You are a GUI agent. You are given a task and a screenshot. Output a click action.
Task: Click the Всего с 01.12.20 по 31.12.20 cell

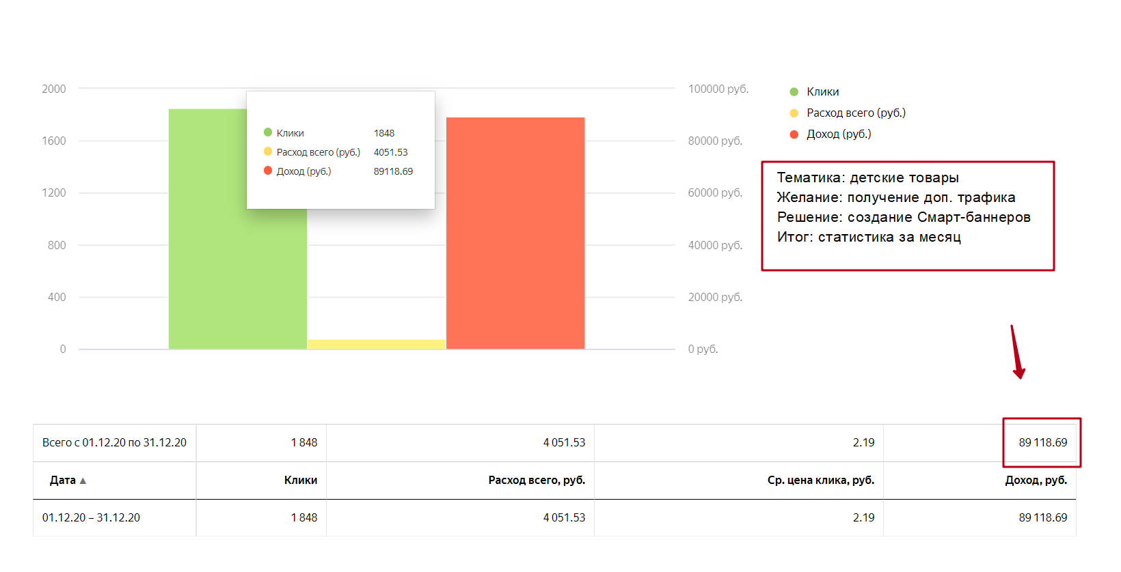coord(114,442)
